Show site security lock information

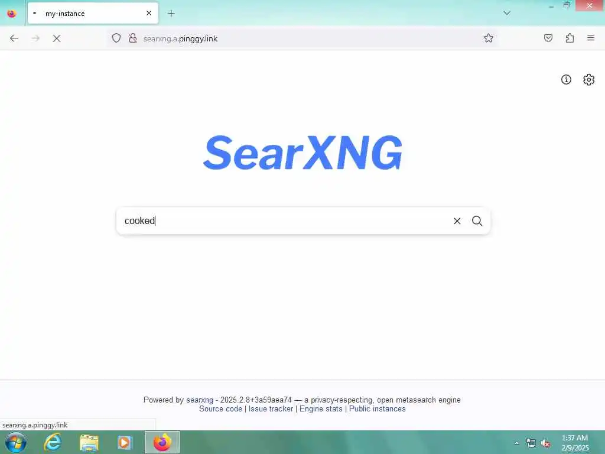(x=133, y=38)
